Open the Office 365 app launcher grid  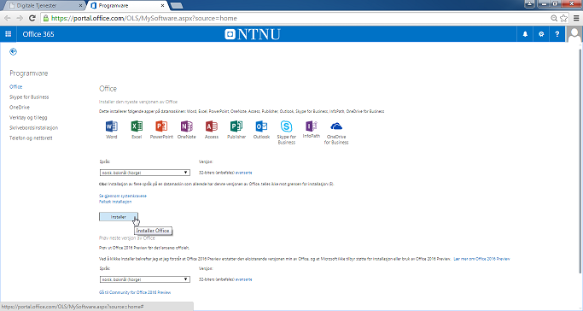click(8, 34)
